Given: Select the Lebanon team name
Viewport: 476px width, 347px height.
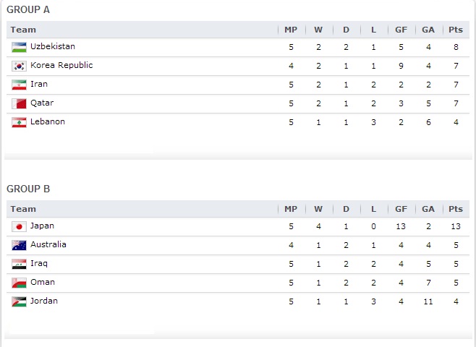Looking at the screenshot, I should [48, 121].
